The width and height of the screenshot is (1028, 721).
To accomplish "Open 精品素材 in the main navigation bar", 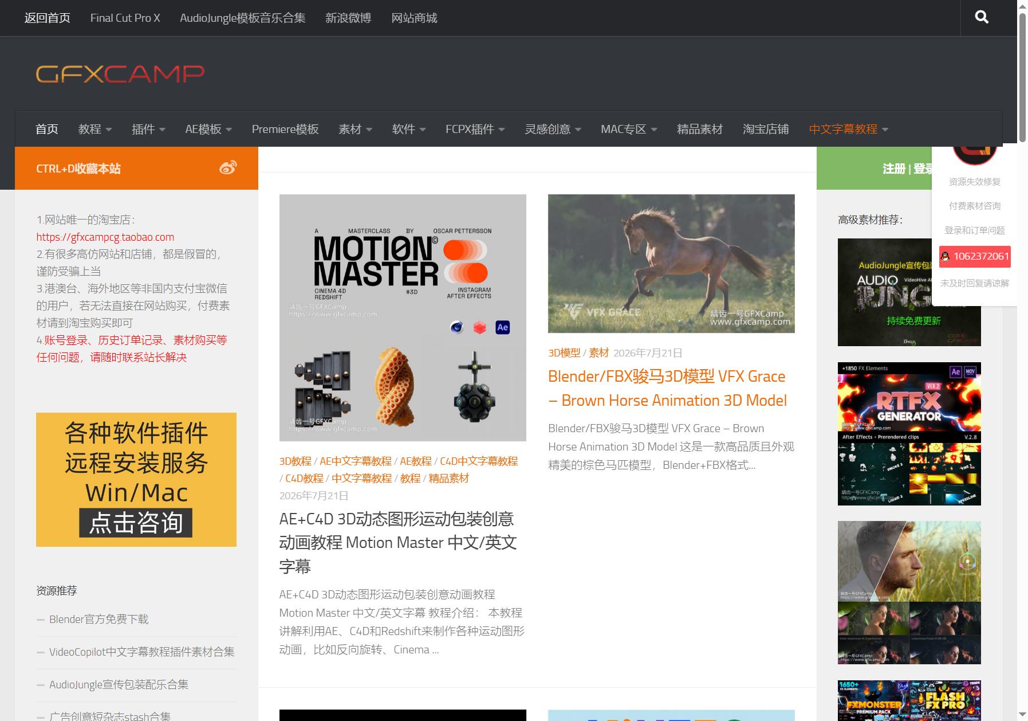I will (700, 129).
